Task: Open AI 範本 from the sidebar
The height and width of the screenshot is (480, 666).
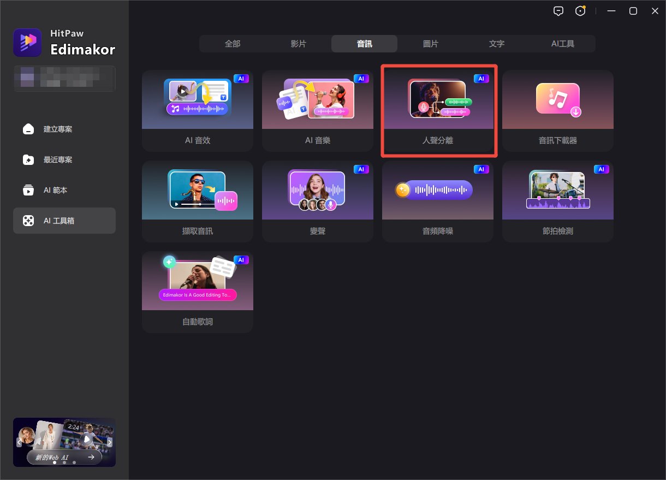Action: [64, 191]
